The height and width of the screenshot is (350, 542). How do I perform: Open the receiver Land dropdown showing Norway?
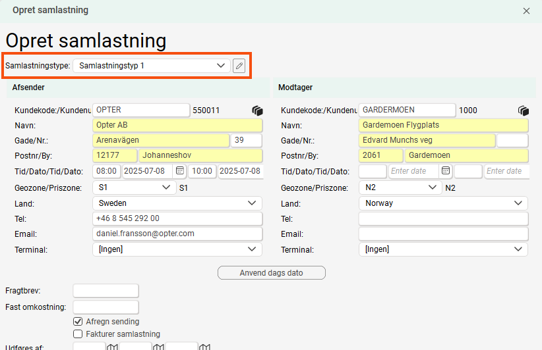coord(443,203)
